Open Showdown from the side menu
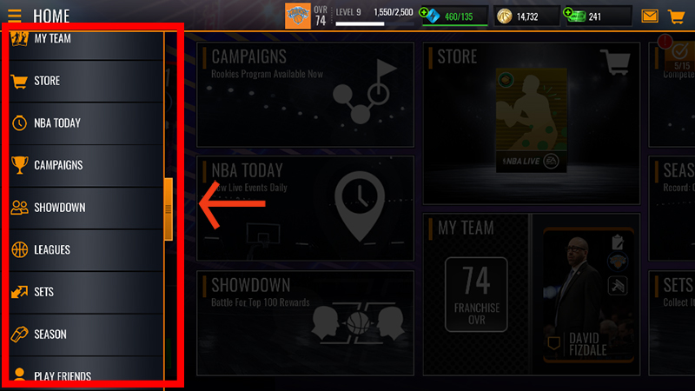This screenshot has height=391, width=695. (x=86, y=208)
